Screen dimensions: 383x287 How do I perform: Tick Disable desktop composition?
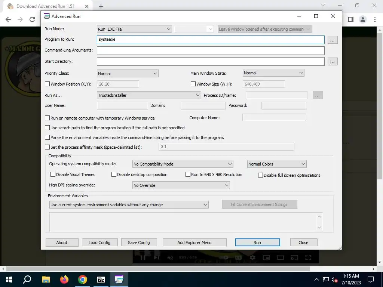pyautogui.click(x=114, y=174)
